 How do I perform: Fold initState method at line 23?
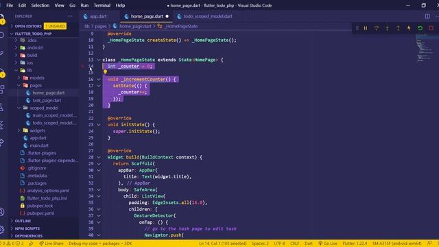coord(99,125)
